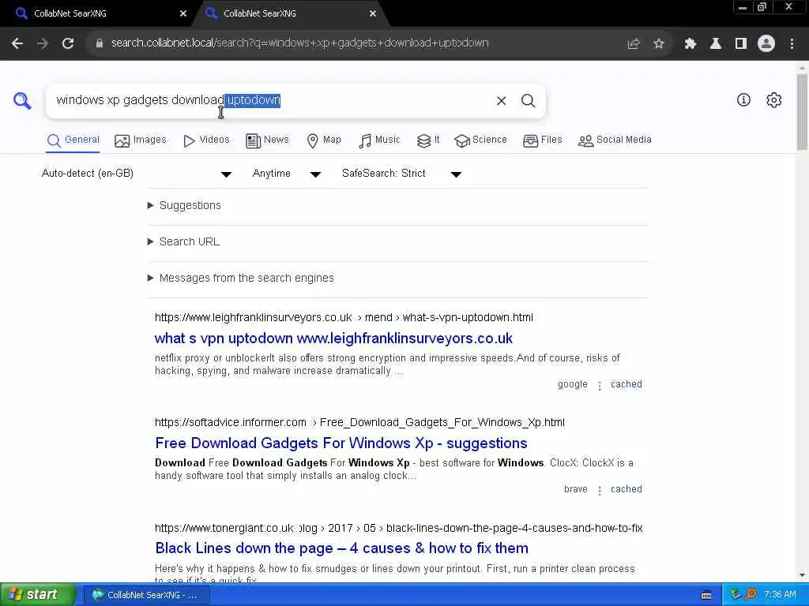Click the safely remove hardware tray icon
Screen dimensions: 809x606
pyautogui.click(x=736, y=595)
